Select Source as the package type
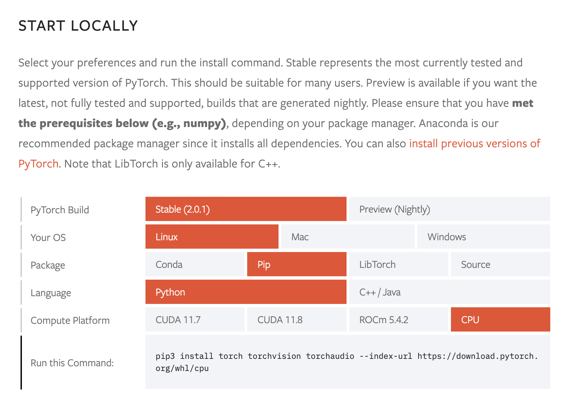The height and width of the screenshot is (405, 588). pos(500,264)
